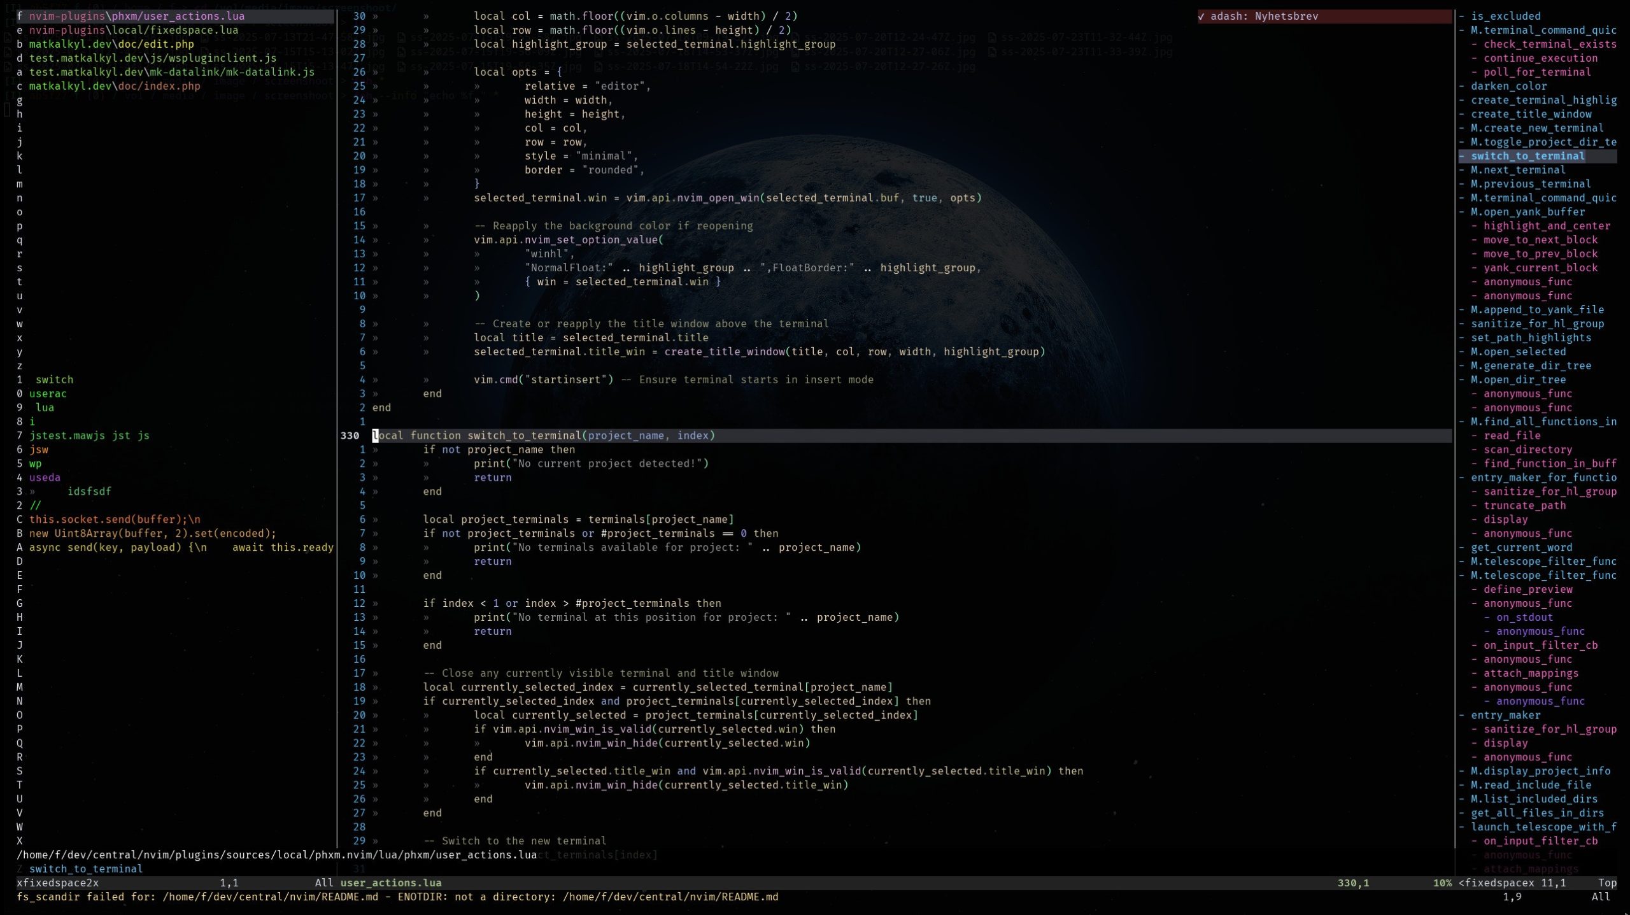Place cursor on switch_to_terminal function definition line

[544, 436]
